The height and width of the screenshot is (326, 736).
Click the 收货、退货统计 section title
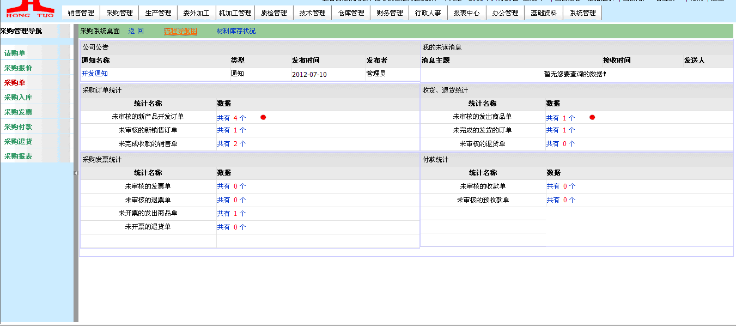pyautogui.click(x=445, y=90)
